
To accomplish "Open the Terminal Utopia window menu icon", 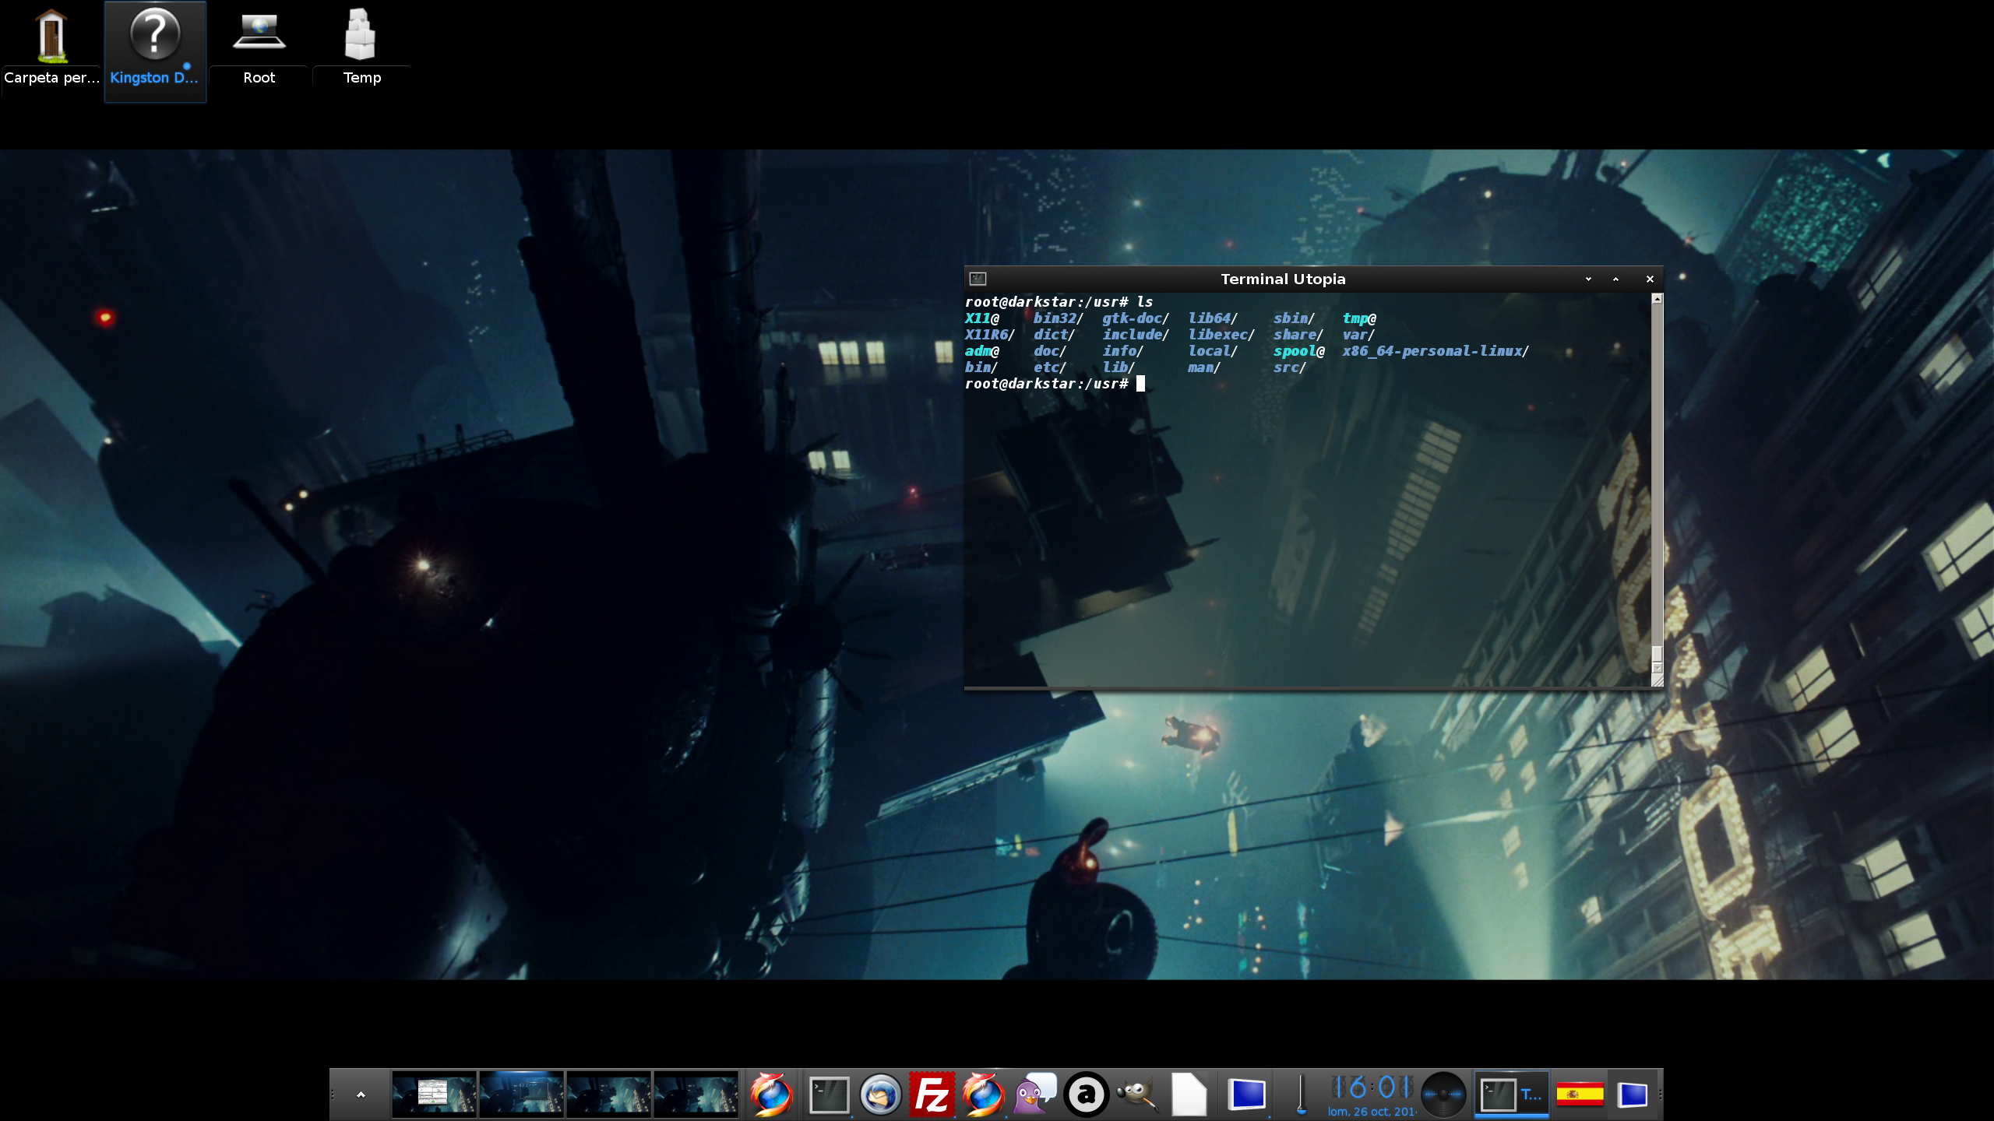I will pos(978,279).
